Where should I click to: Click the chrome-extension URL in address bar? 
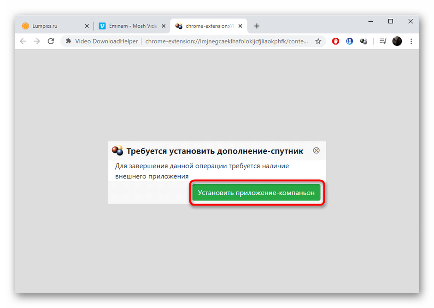point(226,41)
